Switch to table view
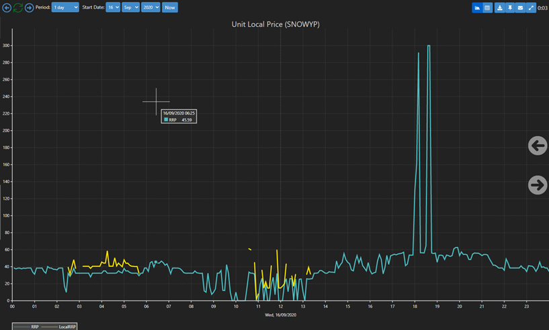549x330 pixels. (487, 7)
